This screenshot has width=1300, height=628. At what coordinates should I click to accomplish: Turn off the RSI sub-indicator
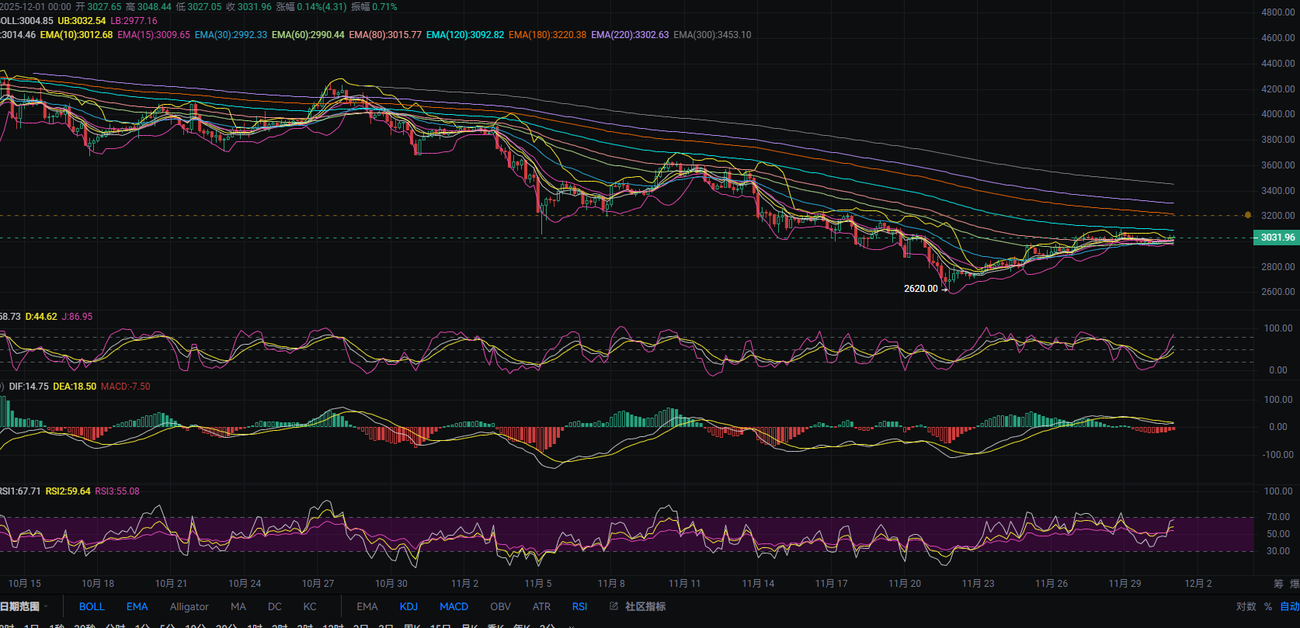click(579, 606)
